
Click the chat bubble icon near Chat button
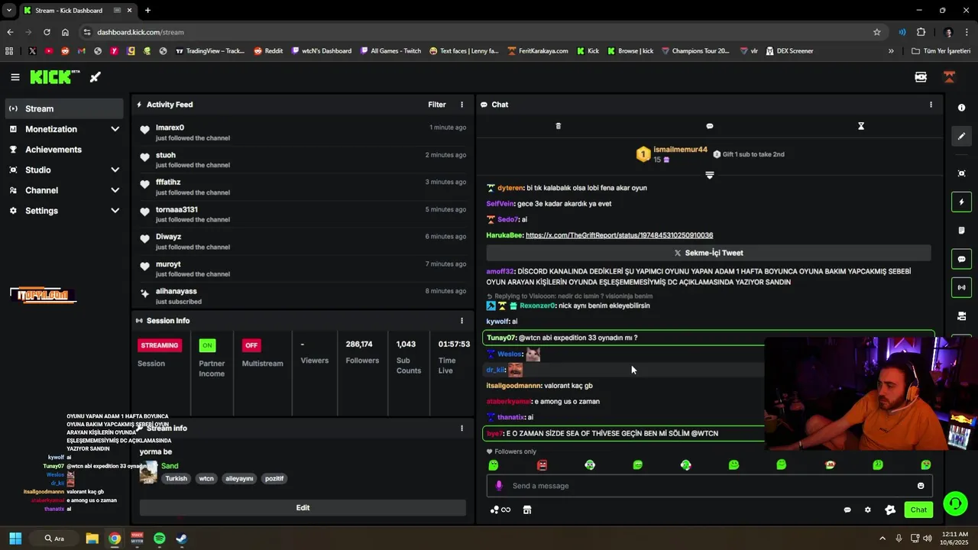point(847,510)
